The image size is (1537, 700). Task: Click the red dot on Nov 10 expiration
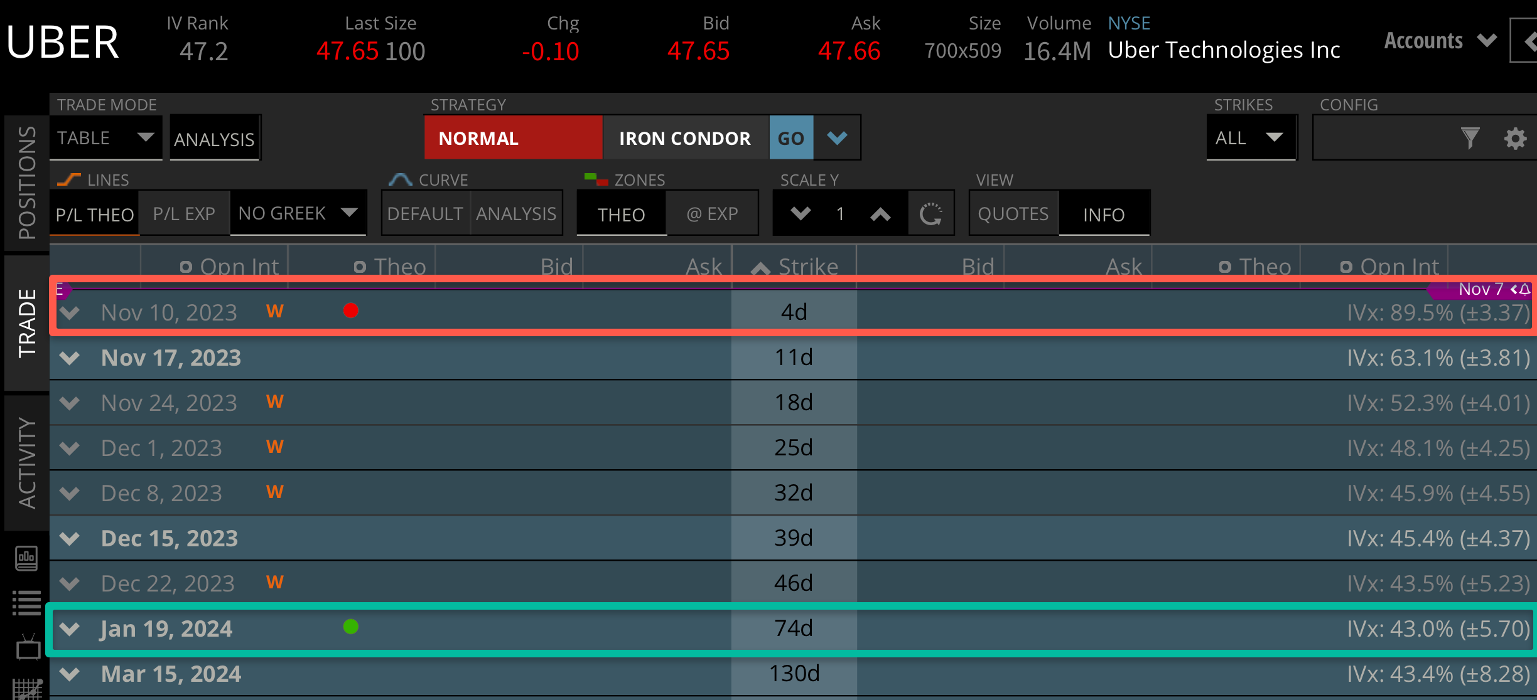pos(351,310)
